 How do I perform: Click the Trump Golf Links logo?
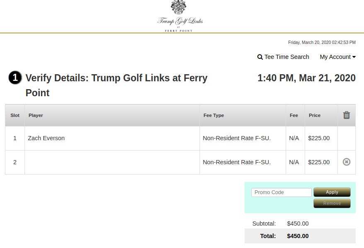pyautogui.click(x=180, y=16)
